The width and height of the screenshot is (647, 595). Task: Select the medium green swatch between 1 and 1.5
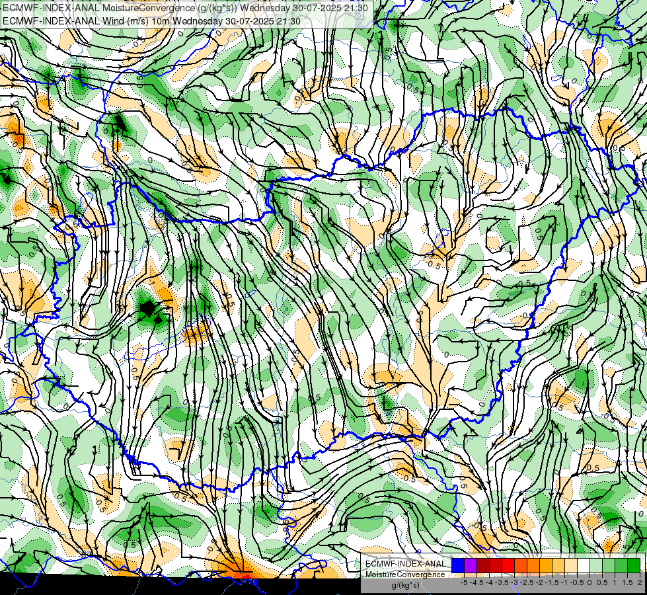click(x=621, y=565)
